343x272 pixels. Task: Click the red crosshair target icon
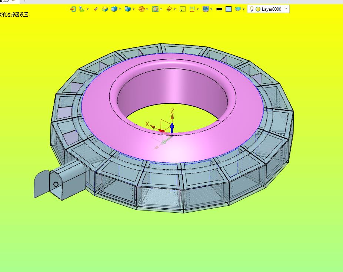(169, 9)
